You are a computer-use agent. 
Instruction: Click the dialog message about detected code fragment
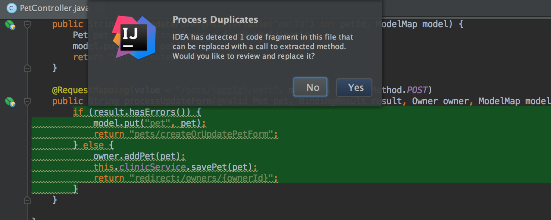pyautogui.click(x=263, y=47)
